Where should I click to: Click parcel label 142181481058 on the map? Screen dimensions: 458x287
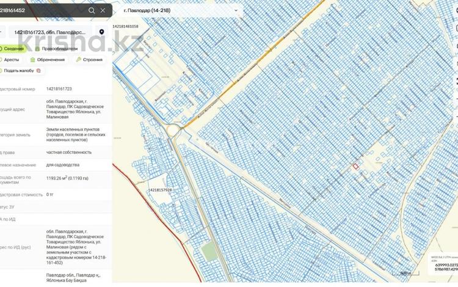125,26
